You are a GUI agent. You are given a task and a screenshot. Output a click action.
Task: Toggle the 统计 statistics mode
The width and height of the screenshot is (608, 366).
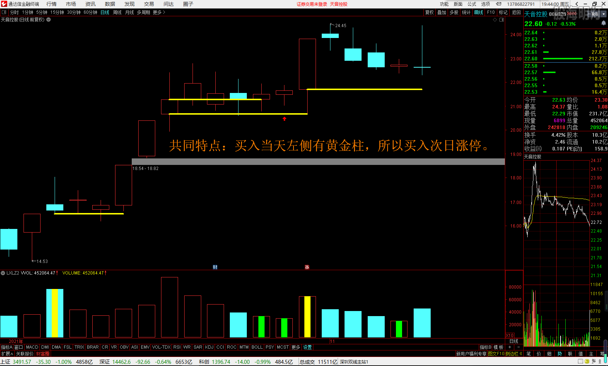click(466, 12)
